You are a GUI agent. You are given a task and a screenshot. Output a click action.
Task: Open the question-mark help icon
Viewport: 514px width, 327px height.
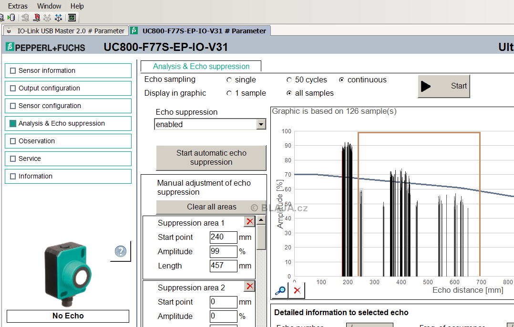click(121, 251)
